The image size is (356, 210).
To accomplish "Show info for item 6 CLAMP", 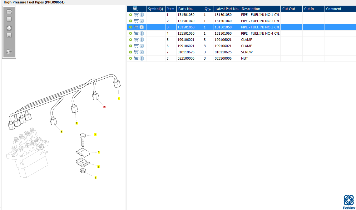I will 142,46.
